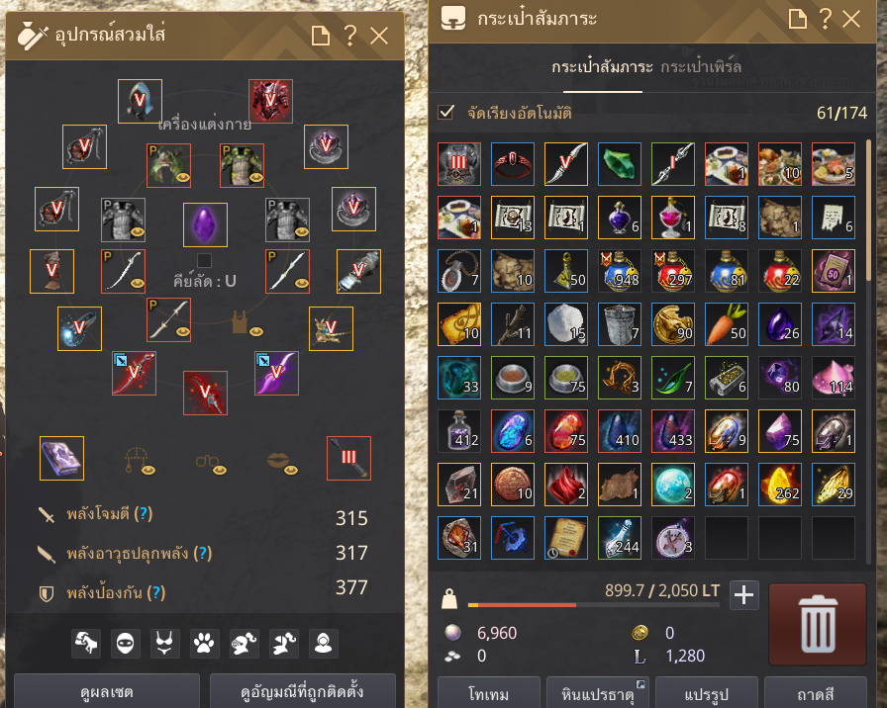Select the blue HP potion stack 948
The image size is (887, 708).
coord(620,271)
